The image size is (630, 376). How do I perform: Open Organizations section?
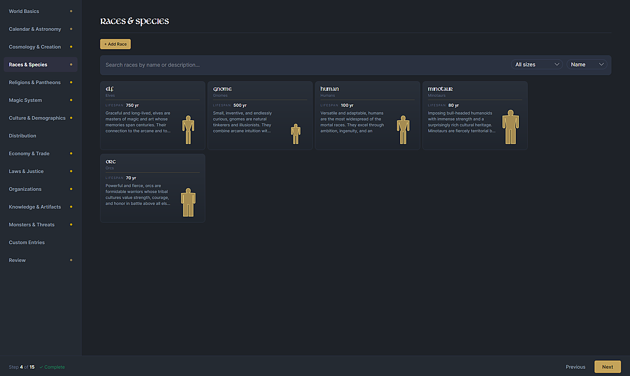40,189
